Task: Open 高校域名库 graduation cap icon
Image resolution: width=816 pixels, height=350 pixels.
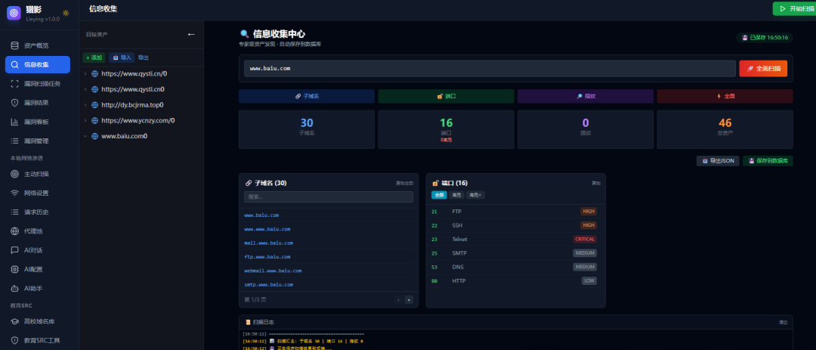Action: tap(14, 321)
